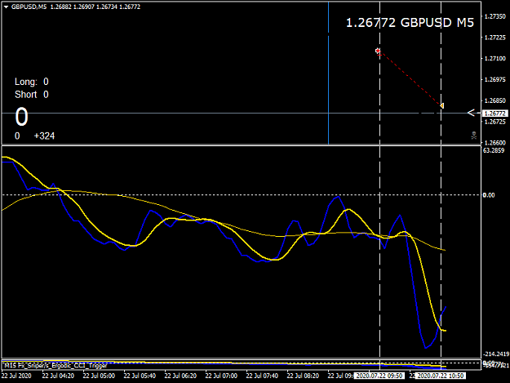Image resolution: width=510 pixels, height=383 pixels.
Task: Click the 2020.07.22 09:50 vertical line date label
Action: point(379,376)
